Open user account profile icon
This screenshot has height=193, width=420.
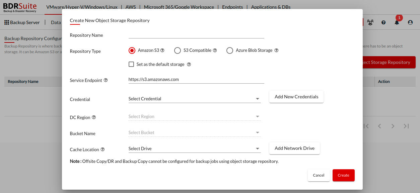click(x=410, y=22)
